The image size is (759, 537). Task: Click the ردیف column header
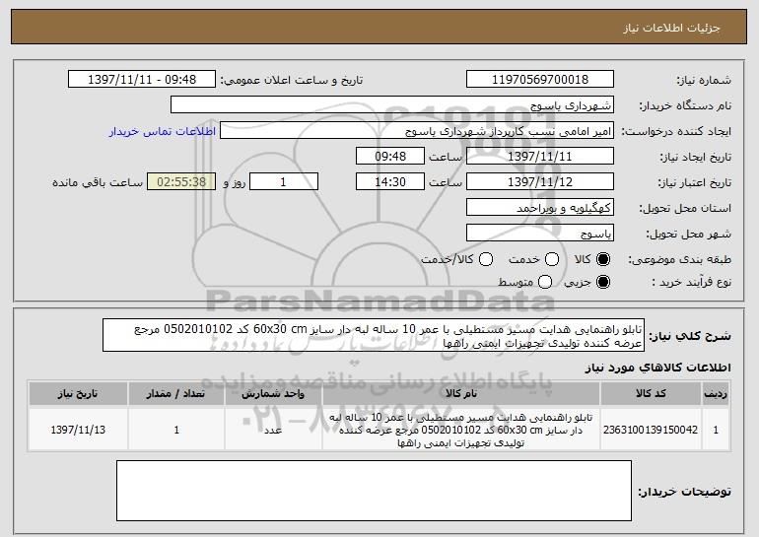(x=716, y=394)
